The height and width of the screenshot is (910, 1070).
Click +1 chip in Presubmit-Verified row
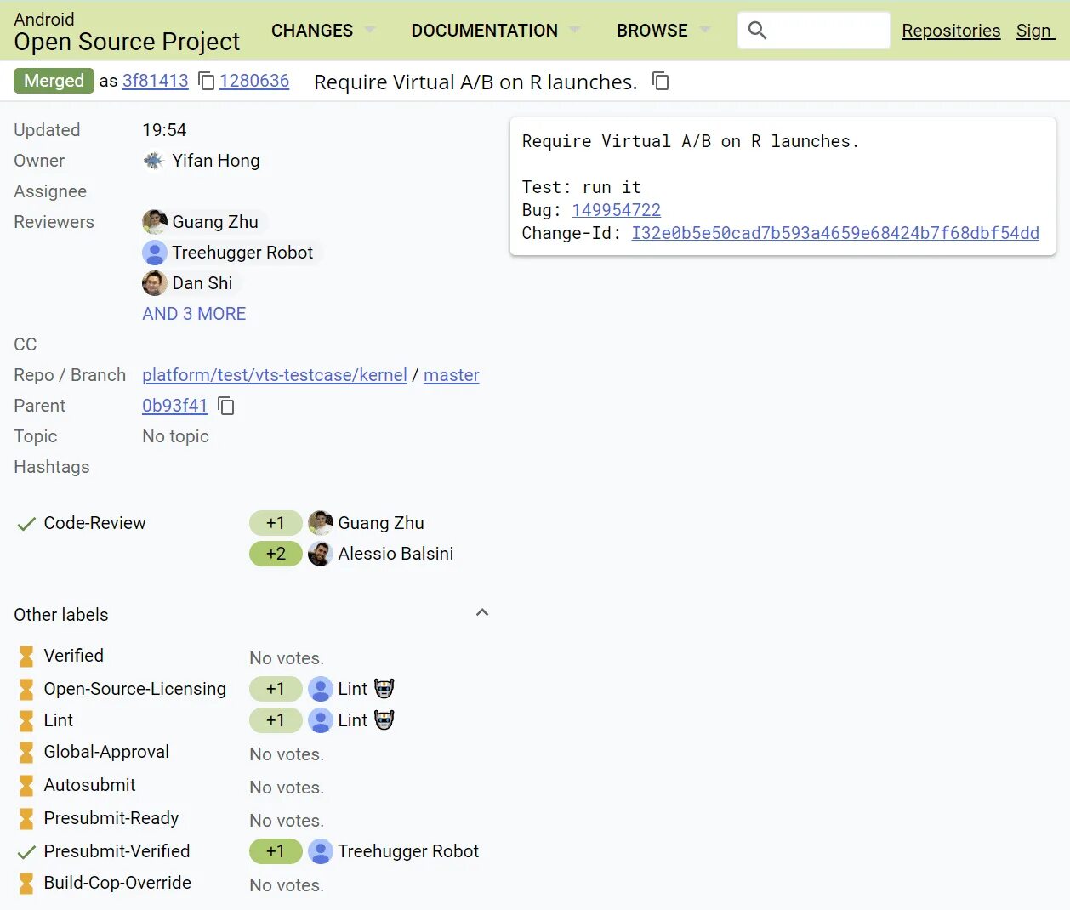[276, 851]
